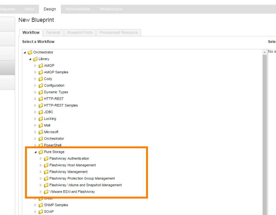This screenshot has width=276, height=215.
Task: Click the FlashArray Host Management folder icon
Action: click(46, 165)
